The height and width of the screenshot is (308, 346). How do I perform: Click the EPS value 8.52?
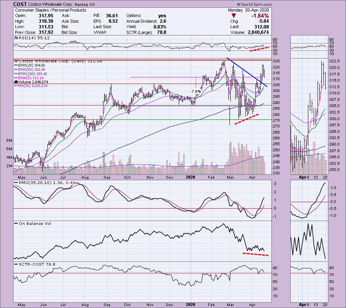(x=113, y=21)
